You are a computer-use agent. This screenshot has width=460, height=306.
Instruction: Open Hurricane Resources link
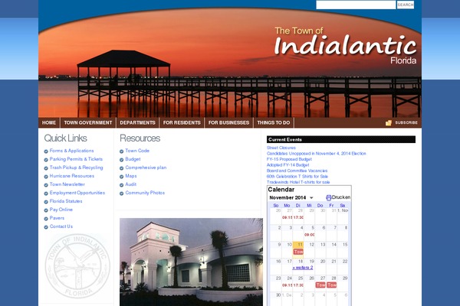(72, 176)
